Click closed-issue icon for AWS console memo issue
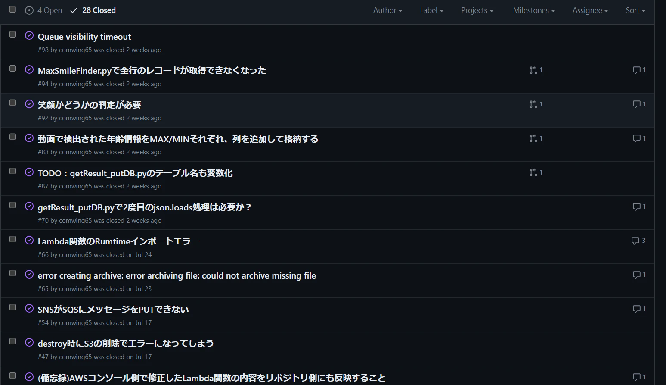Image resolution: width=666 pixels, height=385 pixels. [x=29, y=376]
